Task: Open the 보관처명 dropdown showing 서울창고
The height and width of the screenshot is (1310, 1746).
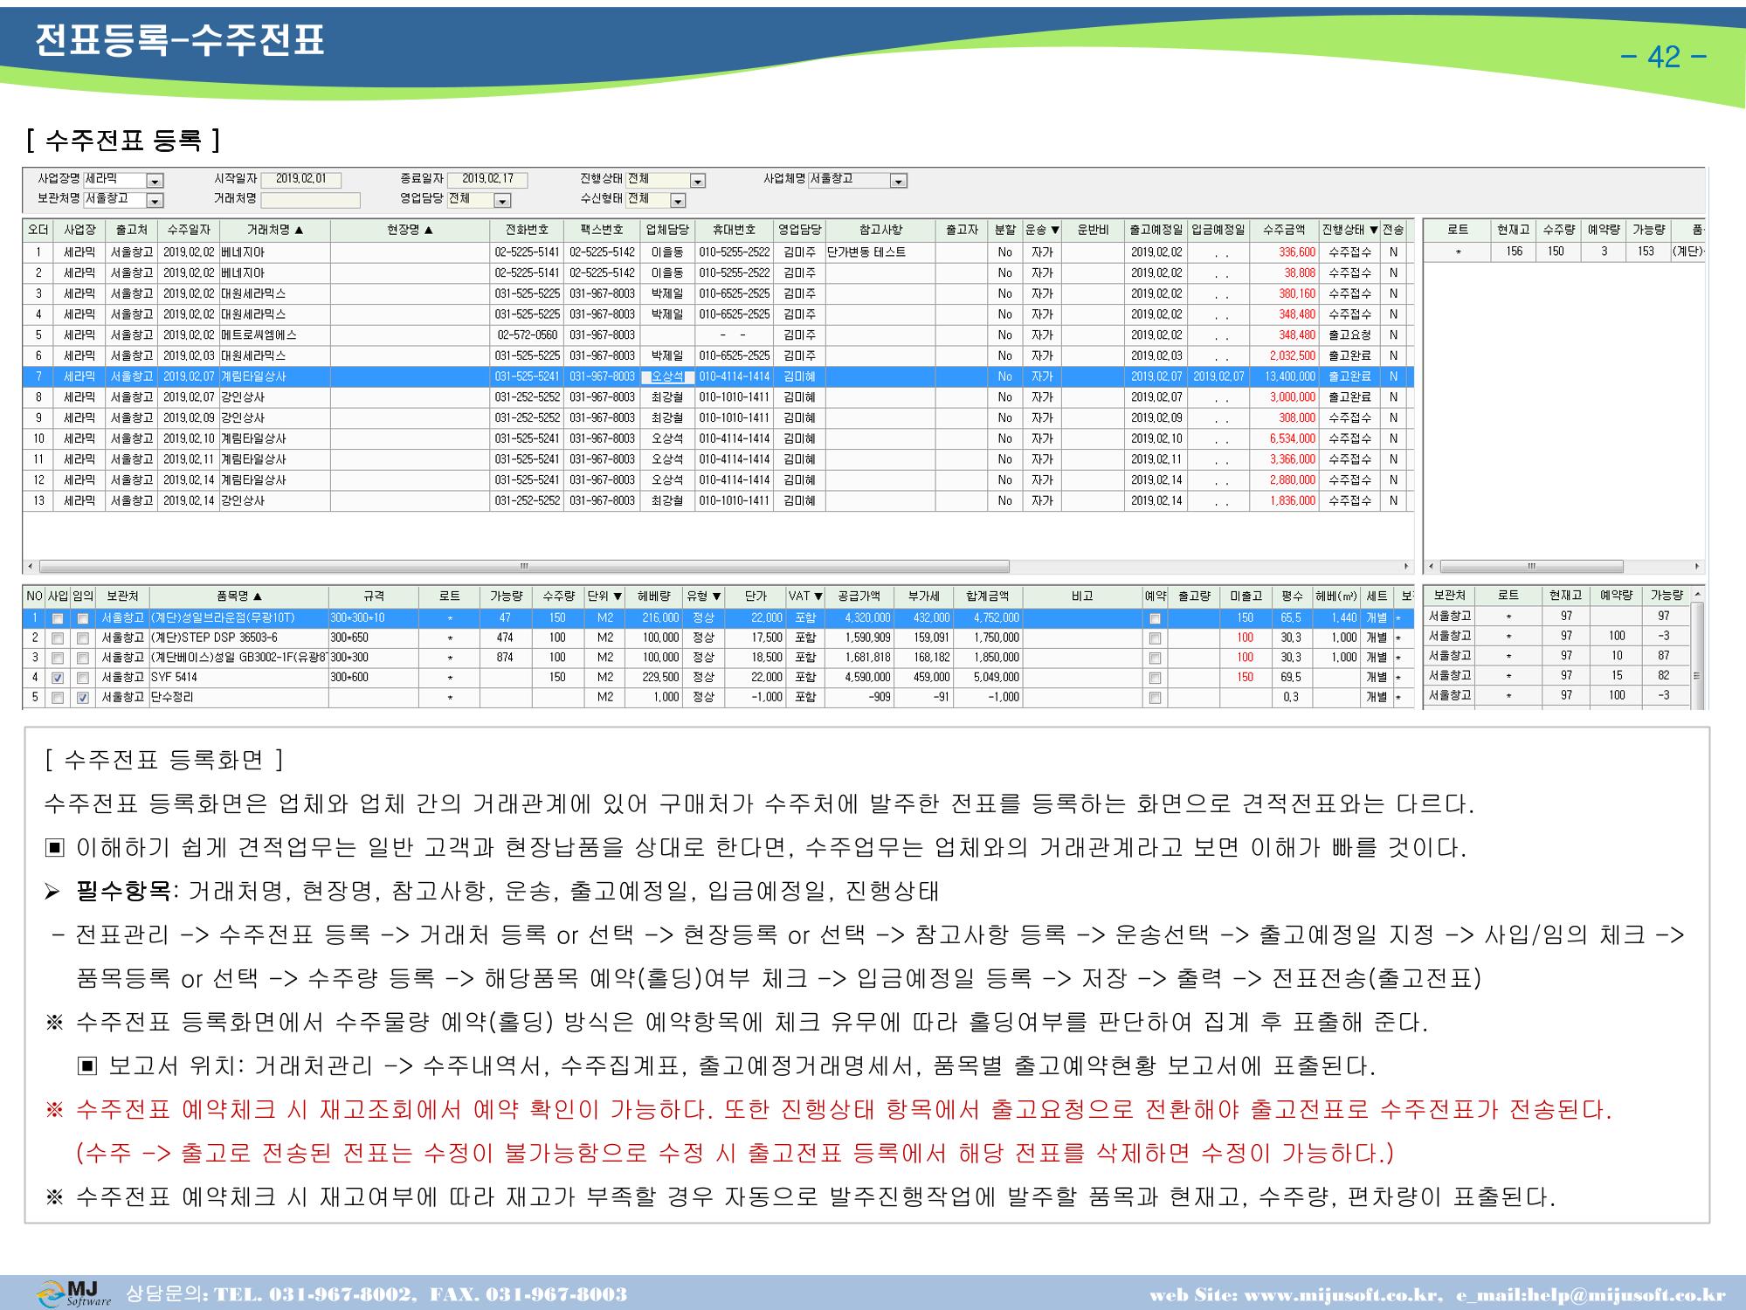Action: [155, 201]
